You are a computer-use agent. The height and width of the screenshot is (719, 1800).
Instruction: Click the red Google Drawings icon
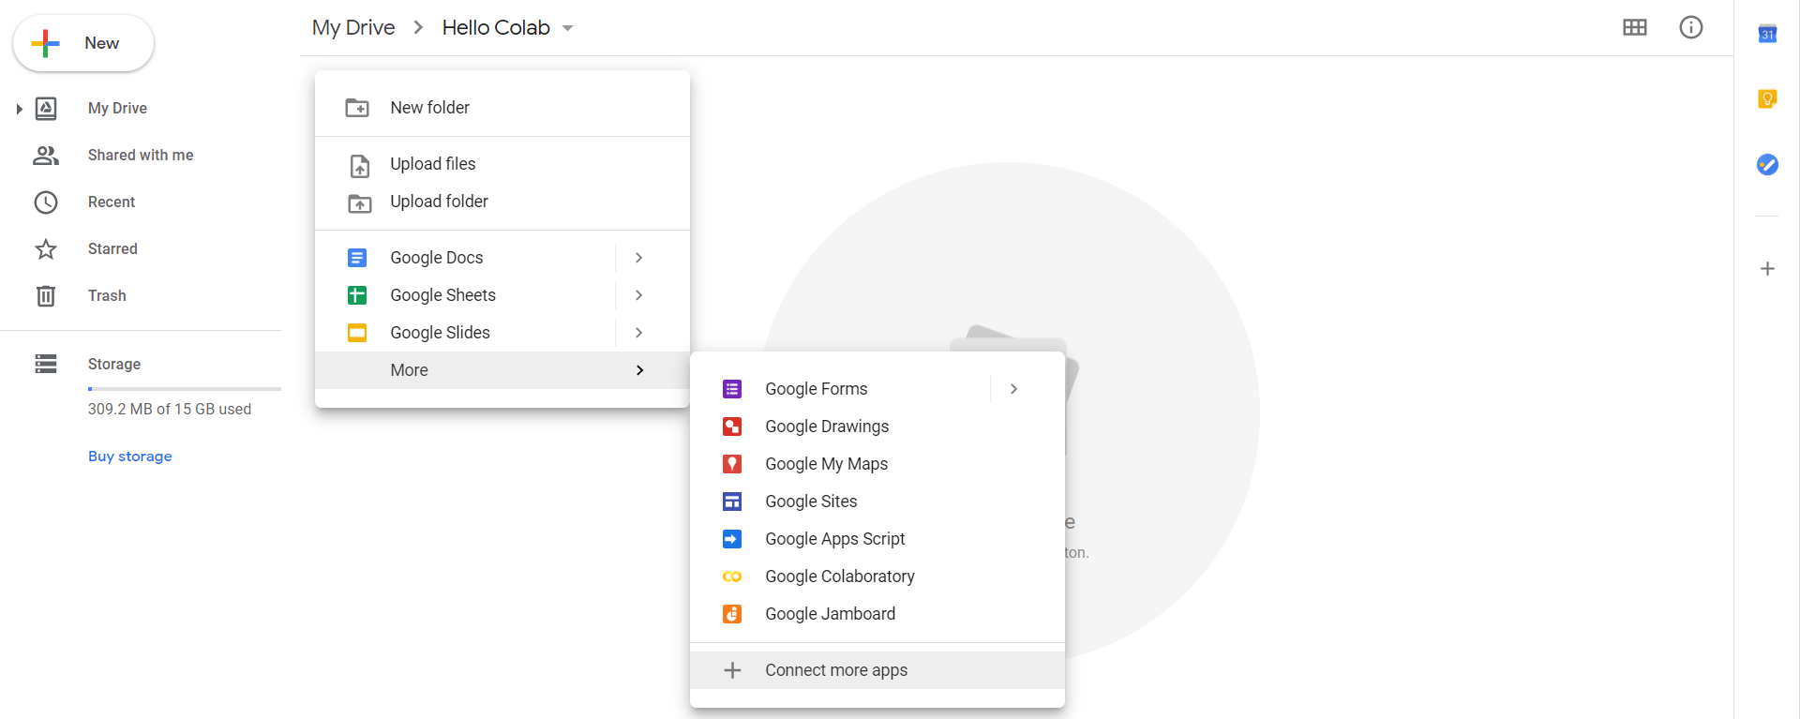tap(732, 427)
